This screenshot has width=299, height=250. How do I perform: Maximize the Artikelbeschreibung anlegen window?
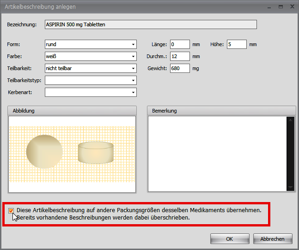281,7
